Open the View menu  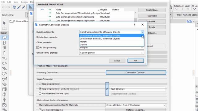click(x=16, y=2)
